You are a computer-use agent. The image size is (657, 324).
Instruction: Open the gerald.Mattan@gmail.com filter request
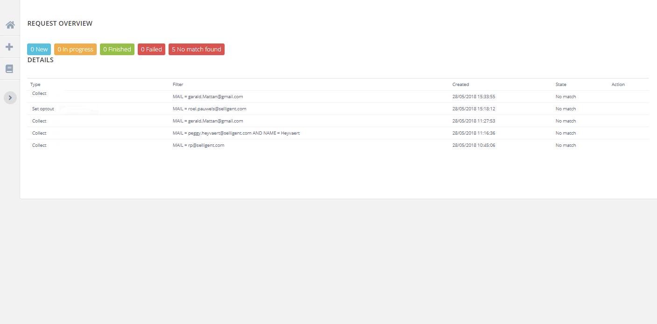208,121
